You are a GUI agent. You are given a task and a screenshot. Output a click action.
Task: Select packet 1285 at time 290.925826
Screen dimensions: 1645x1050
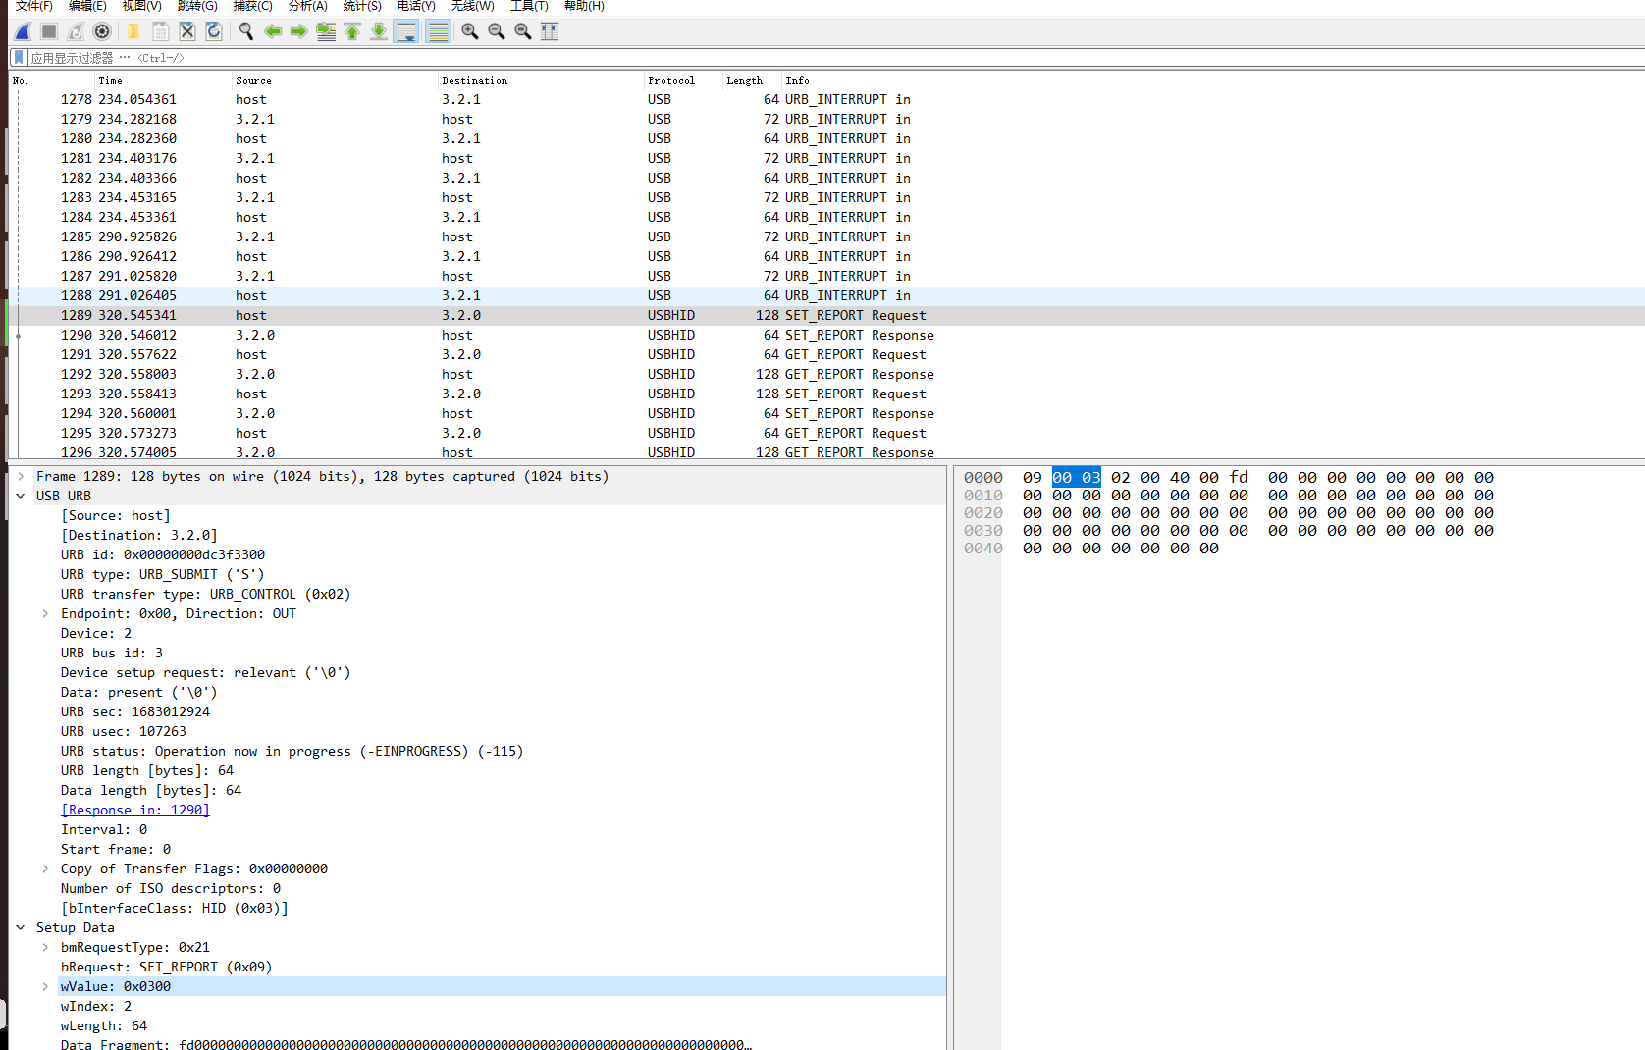tap(827, 236)
